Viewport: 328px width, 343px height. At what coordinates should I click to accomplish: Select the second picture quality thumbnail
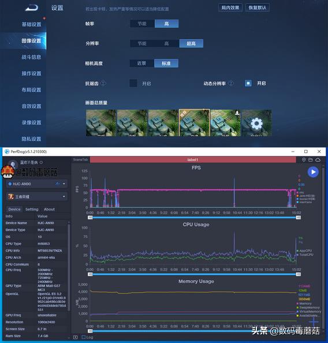[132, 123]
